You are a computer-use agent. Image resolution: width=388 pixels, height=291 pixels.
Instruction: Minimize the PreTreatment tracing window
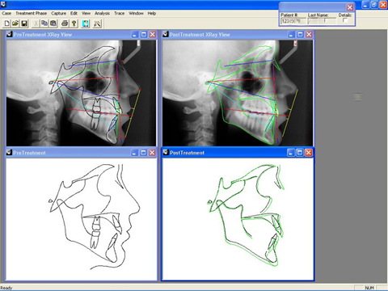coord(135,153)
